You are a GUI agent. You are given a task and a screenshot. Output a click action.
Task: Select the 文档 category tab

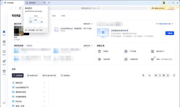(63, 16)
